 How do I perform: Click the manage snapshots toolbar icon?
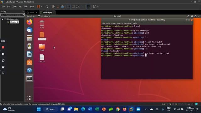[62, 7]
